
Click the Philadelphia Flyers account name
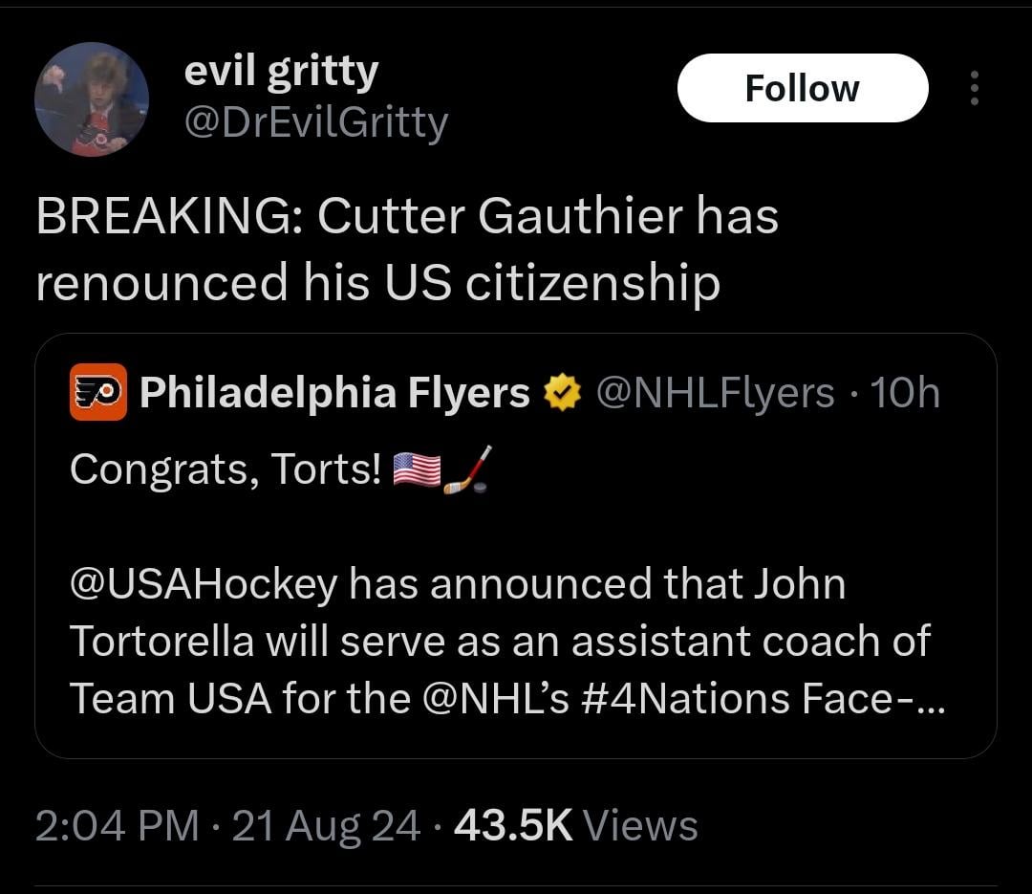[x=334, y=393]
